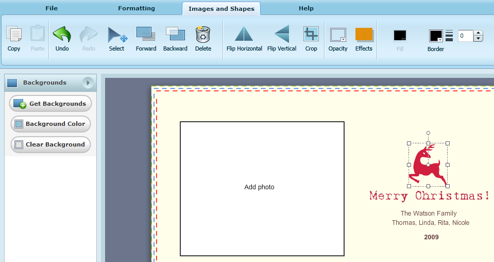This screenshot has height=262, width=494.
Task: Click the Backgrounds panel icon
Action: [x=12, y=83]
